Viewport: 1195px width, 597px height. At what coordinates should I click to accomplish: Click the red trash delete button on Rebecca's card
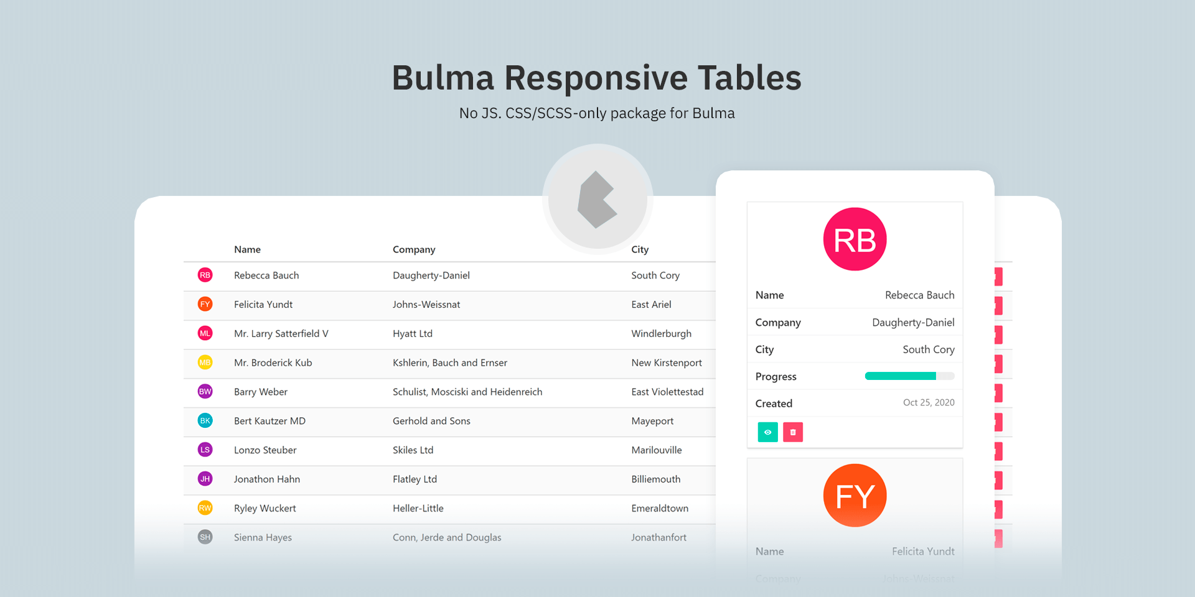click(x=792, y=432)
